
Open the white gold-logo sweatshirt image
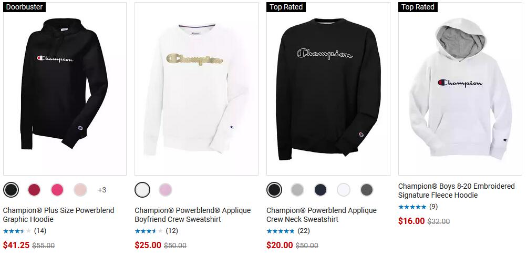pos(197,89)
